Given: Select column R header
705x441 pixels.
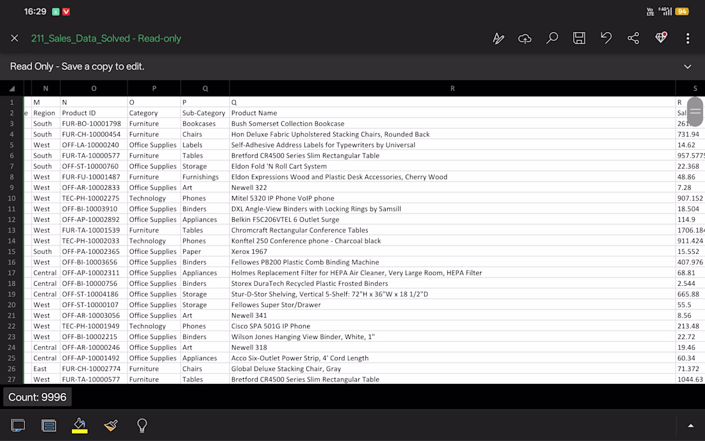Looking at the screenshot, I should click(452, 88).
